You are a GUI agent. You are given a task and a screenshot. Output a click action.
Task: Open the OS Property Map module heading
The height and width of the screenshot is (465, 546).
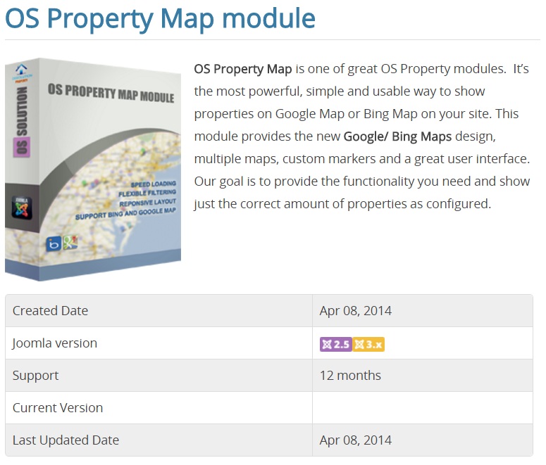coord(160,18)
